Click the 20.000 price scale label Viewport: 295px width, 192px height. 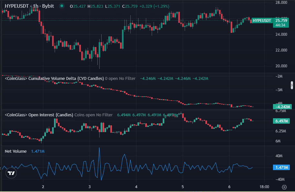281,66
